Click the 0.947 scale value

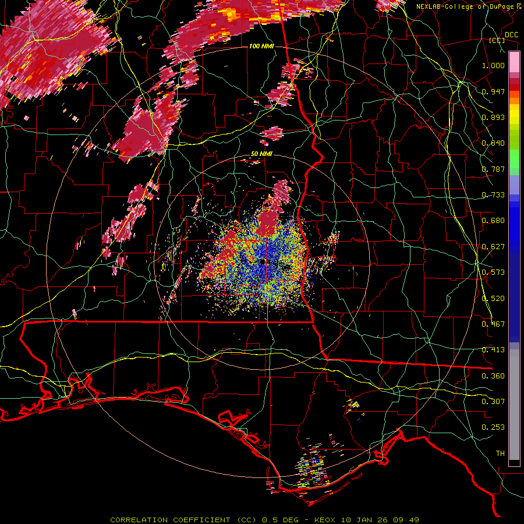493,91
